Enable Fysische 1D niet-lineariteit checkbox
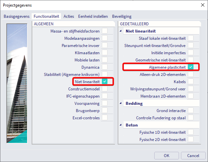 (x=191, y=132)
